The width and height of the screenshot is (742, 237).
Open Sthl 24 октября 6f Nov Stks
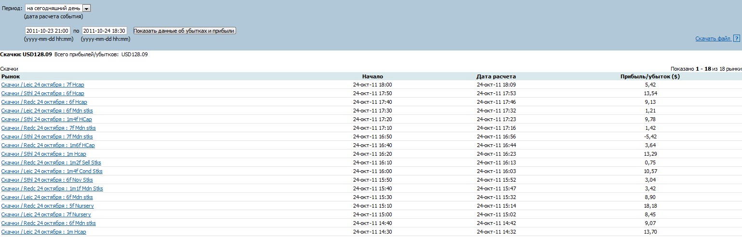click(47, 180)
